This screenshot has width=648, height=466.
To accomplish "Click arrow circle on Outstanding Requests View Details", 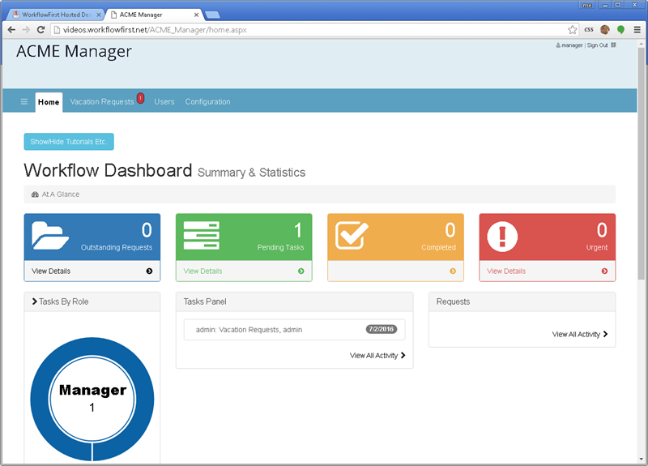I will (x=149, y=271).
